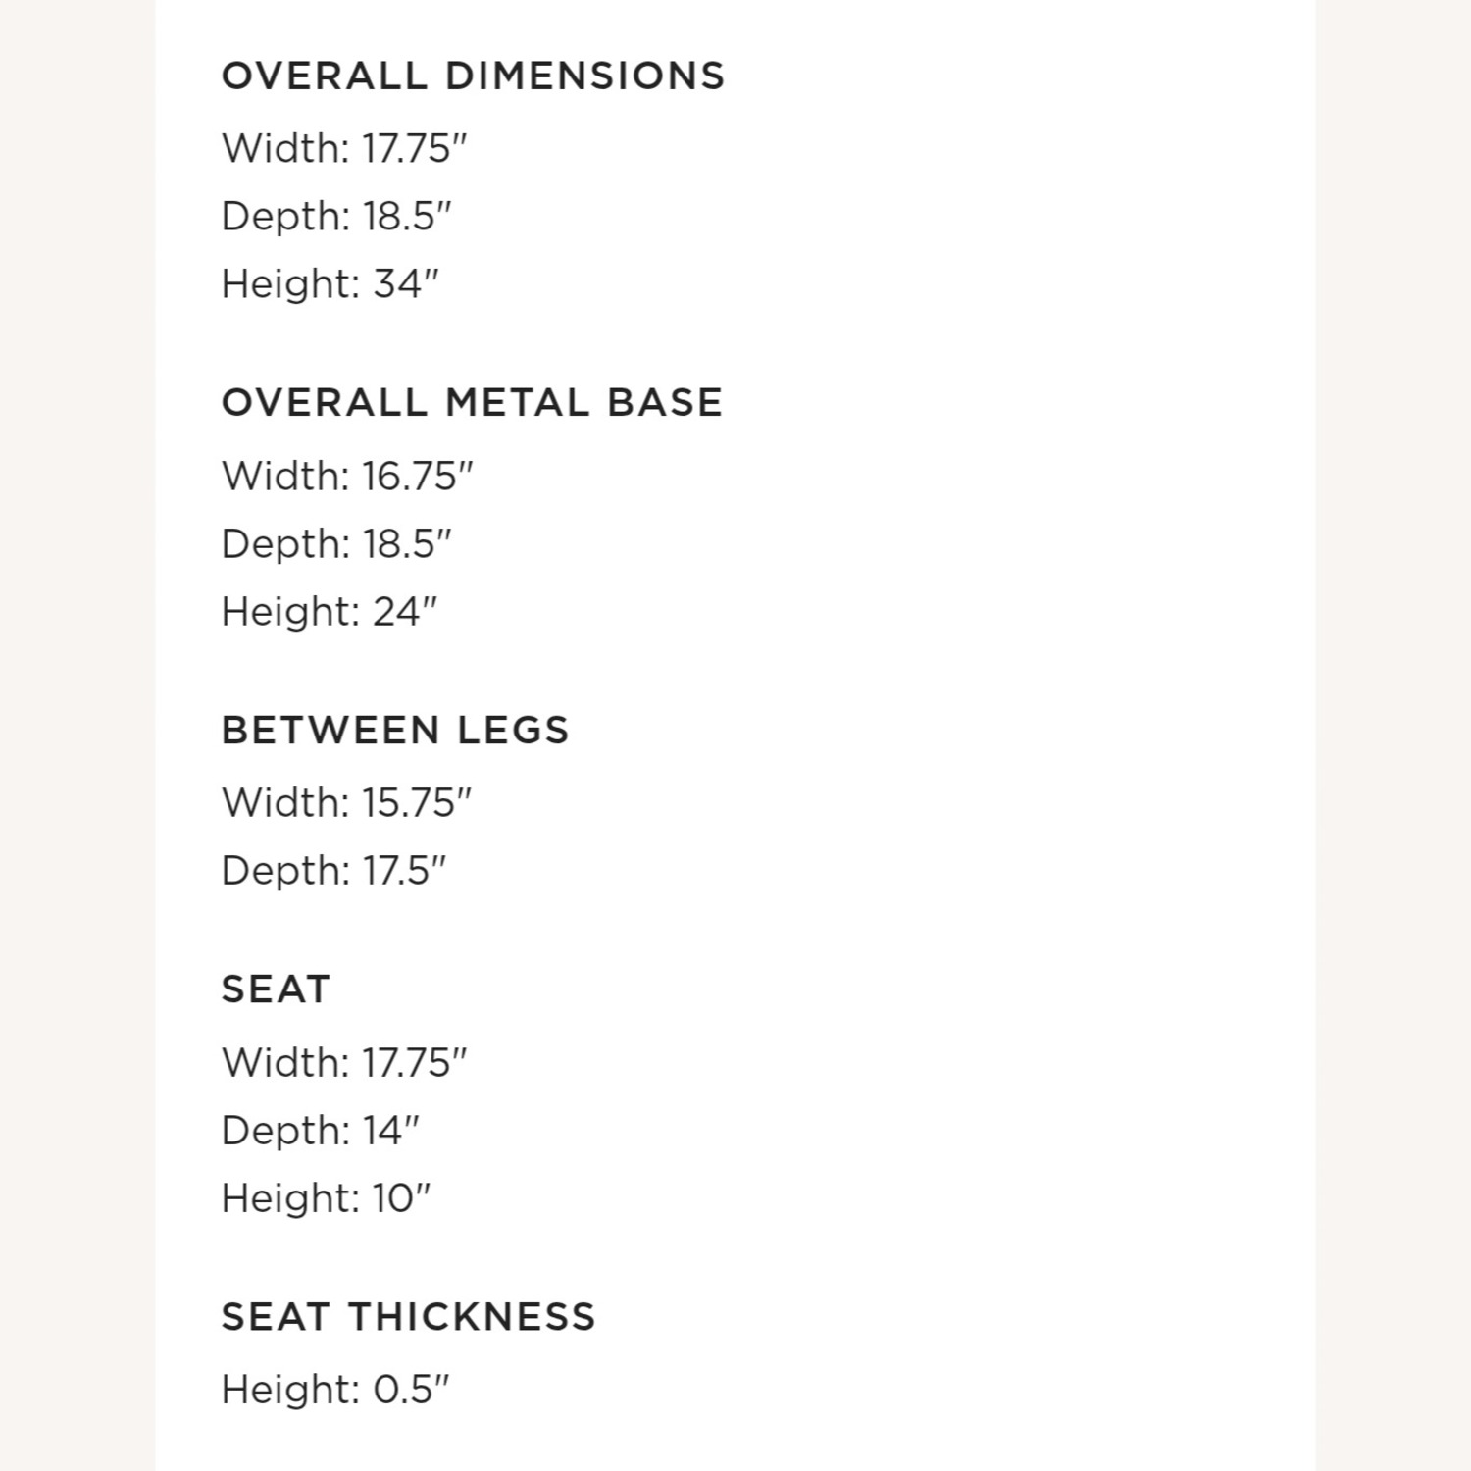Click the metal base height 24″ line
This screenshot has width=1471, height=1471.
[330, 612]
